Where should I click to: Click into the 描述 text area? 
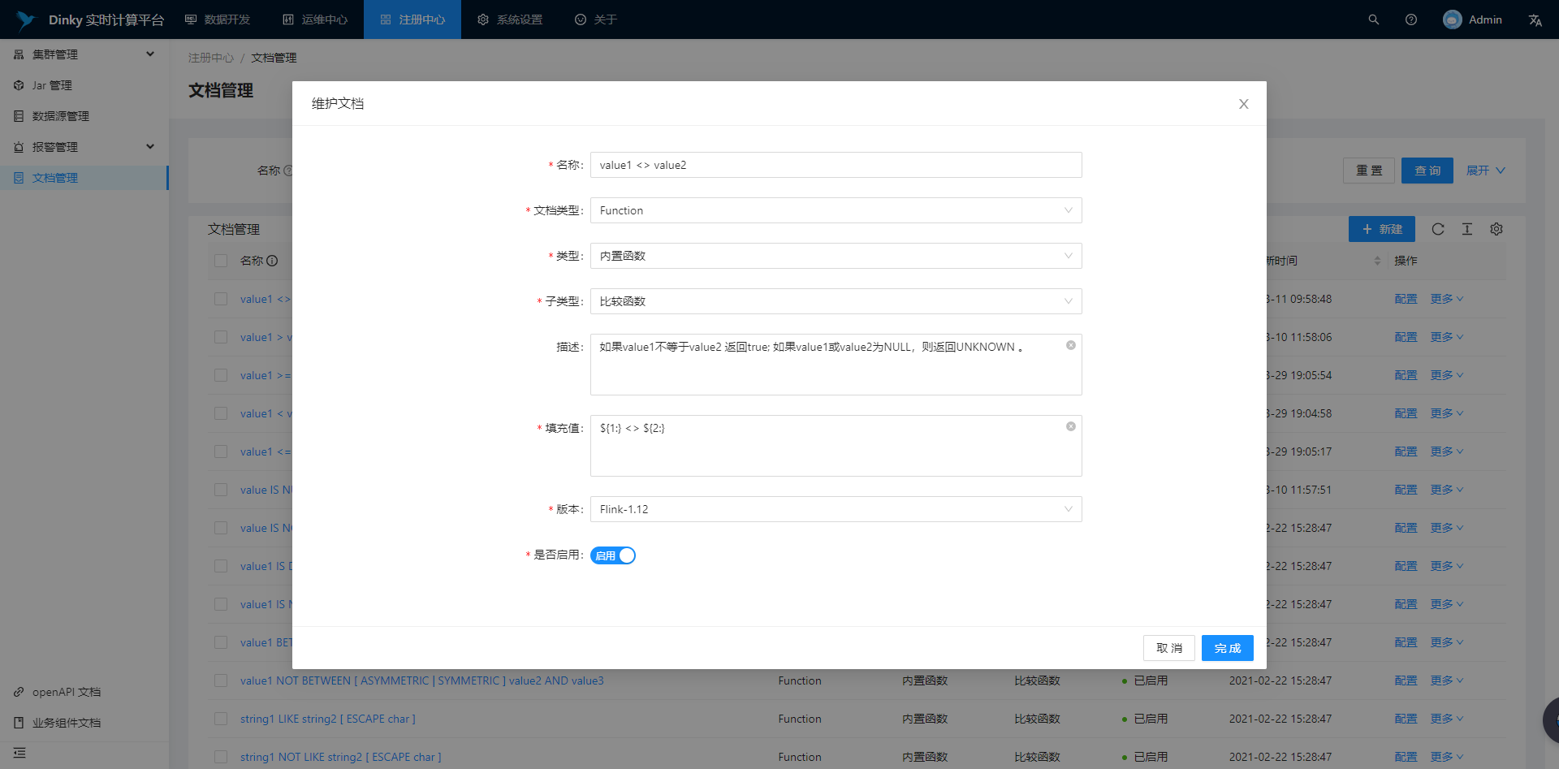click(x=836, y=365)
